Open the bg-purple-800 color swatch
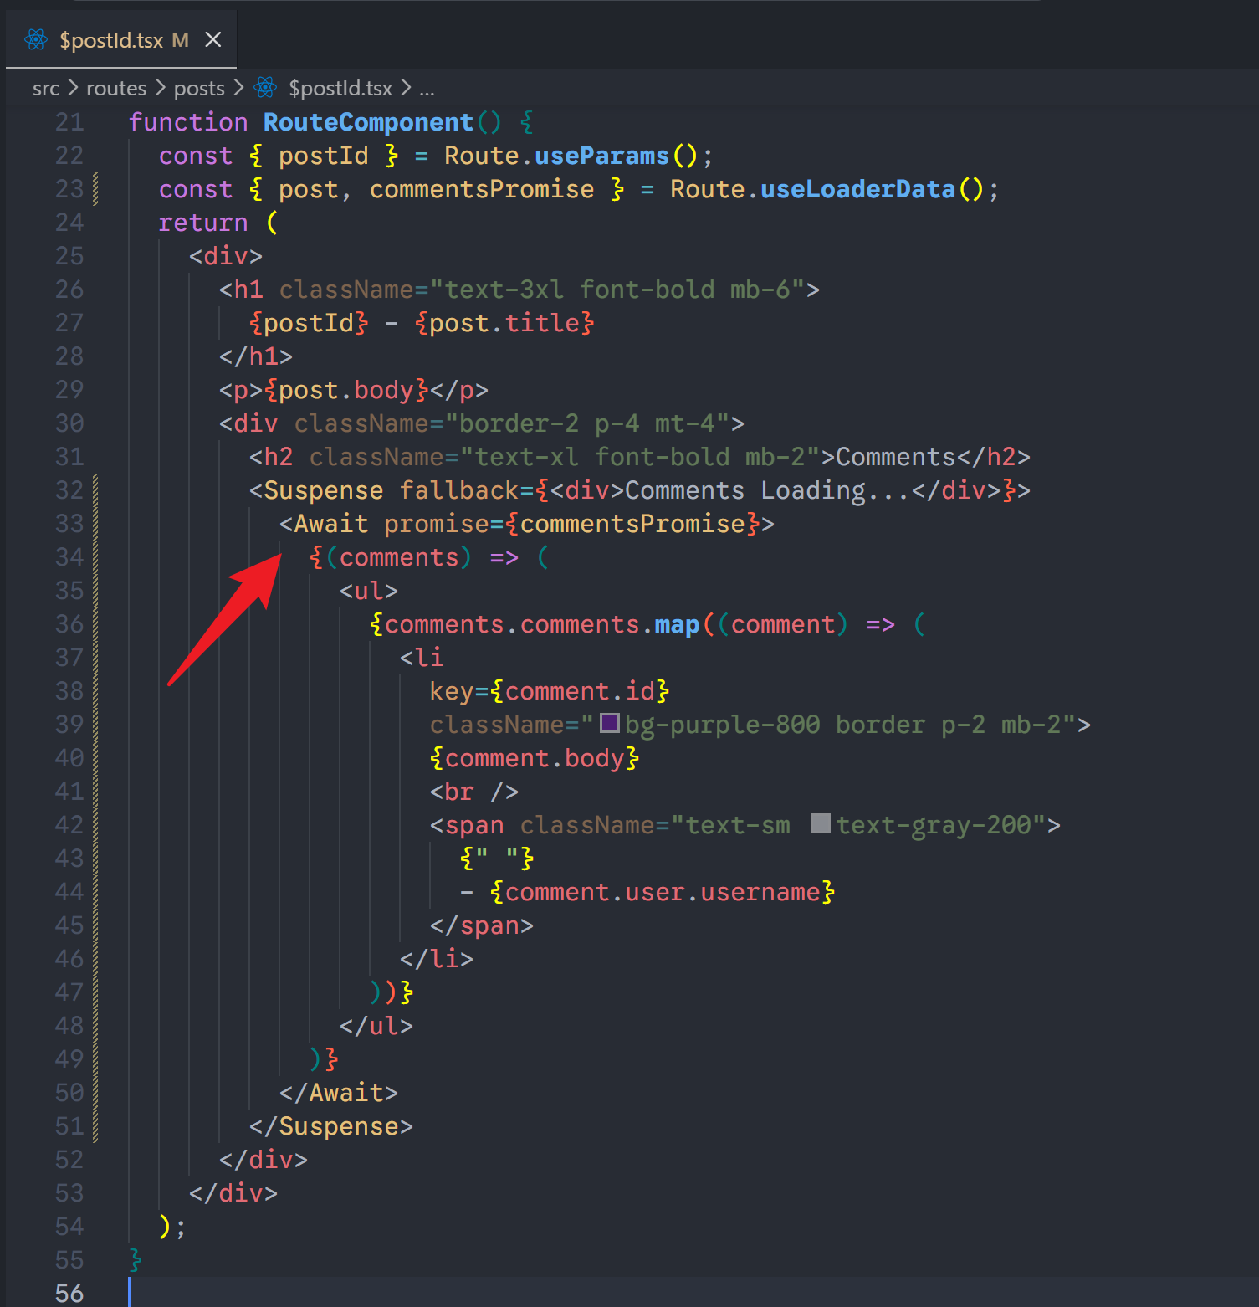1259x1307 pixels. (610, 723)
